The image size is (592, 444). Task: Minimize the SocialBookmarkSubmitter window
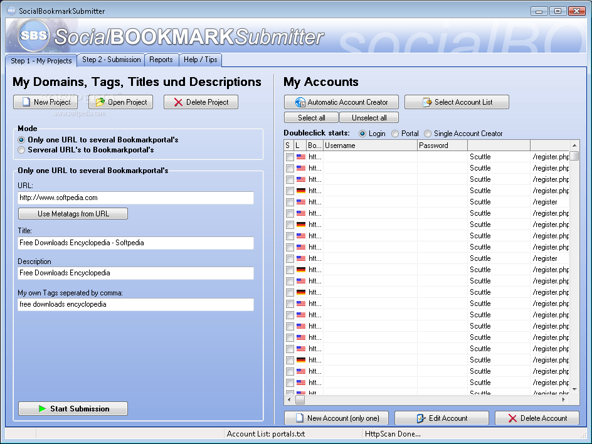click(539, 11)
